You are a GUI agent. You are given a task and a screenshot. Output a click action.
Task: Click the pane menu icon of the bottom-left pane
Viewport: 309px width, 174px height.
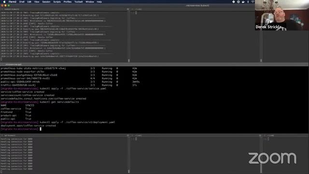(x=128, y=135)
